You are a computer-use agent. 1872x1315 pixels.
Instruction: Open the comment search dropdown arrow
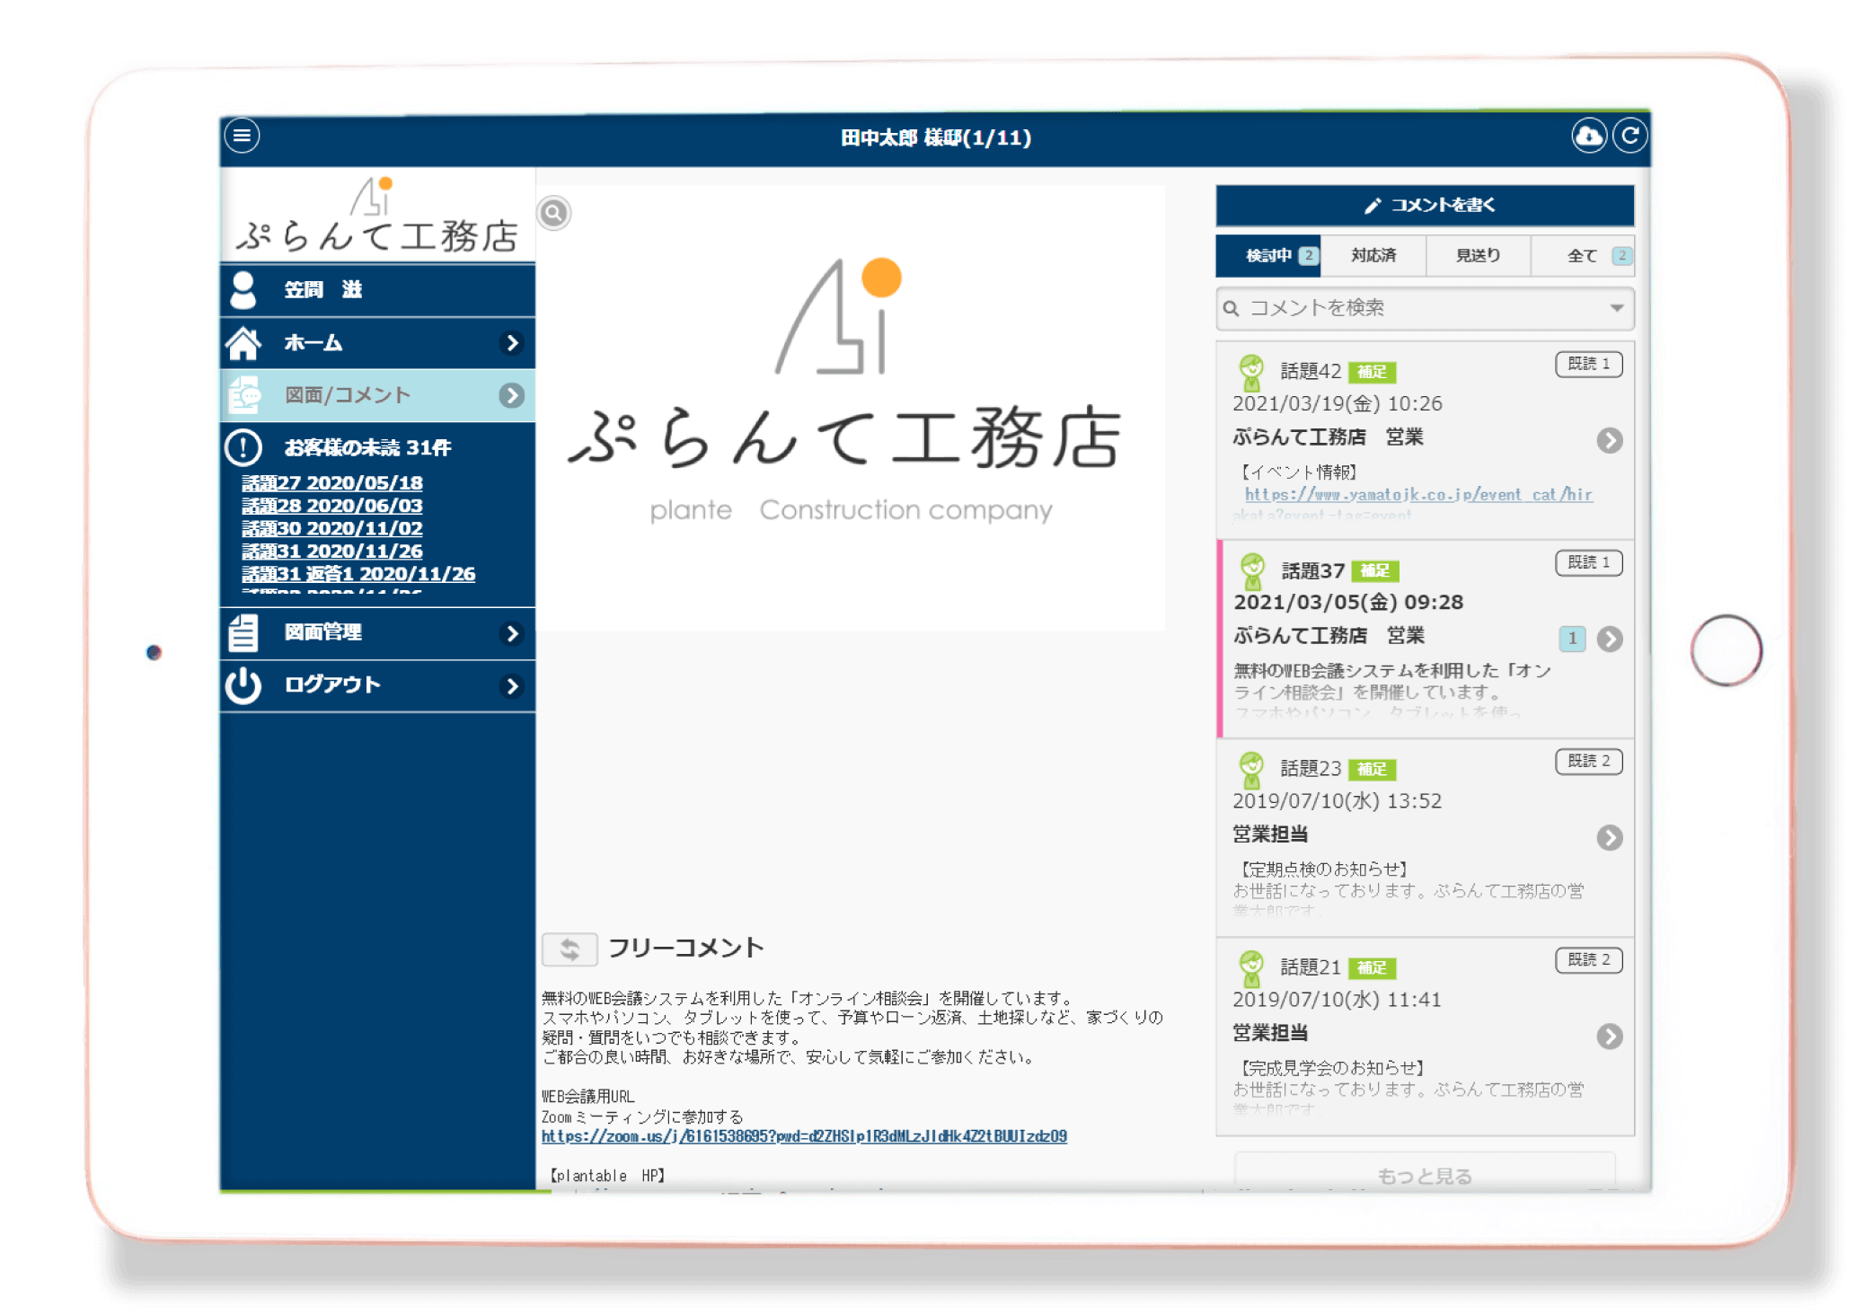tap(1617, 308)
